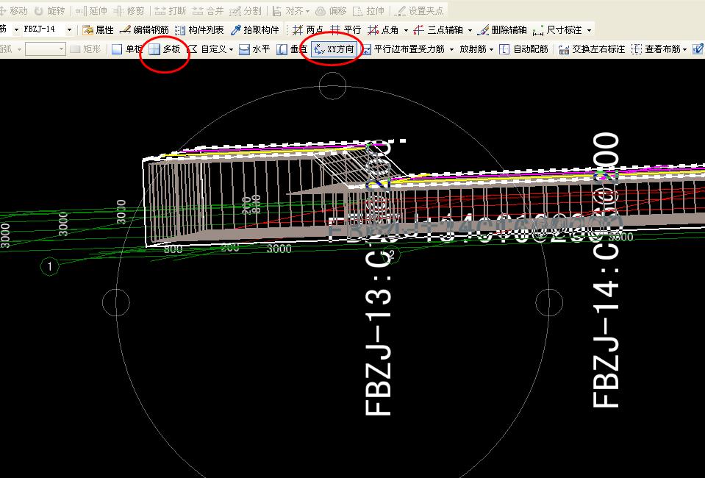Toggle 垂直 (Vertical) rebar direction
Viewport: 705px width, 478px height.
coord(291,49)
